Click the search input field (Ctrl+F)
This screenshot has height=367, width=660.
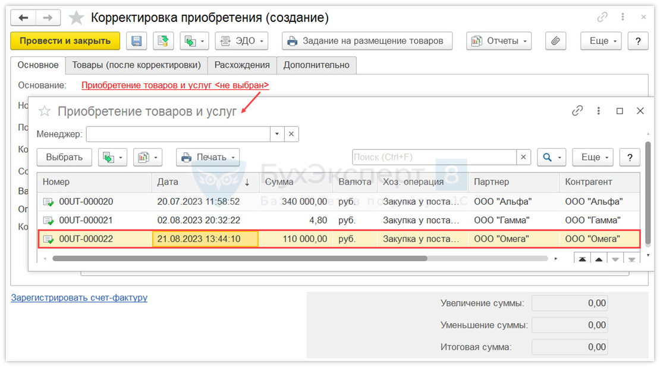tap(434, 157)
